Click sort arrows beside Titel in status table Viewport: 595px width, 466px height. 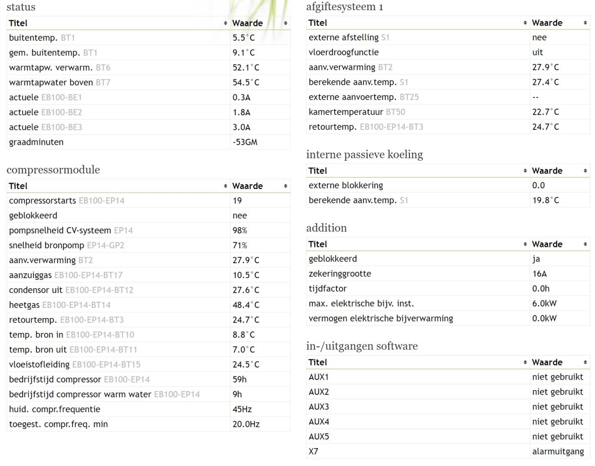click(x=225, y=23)
